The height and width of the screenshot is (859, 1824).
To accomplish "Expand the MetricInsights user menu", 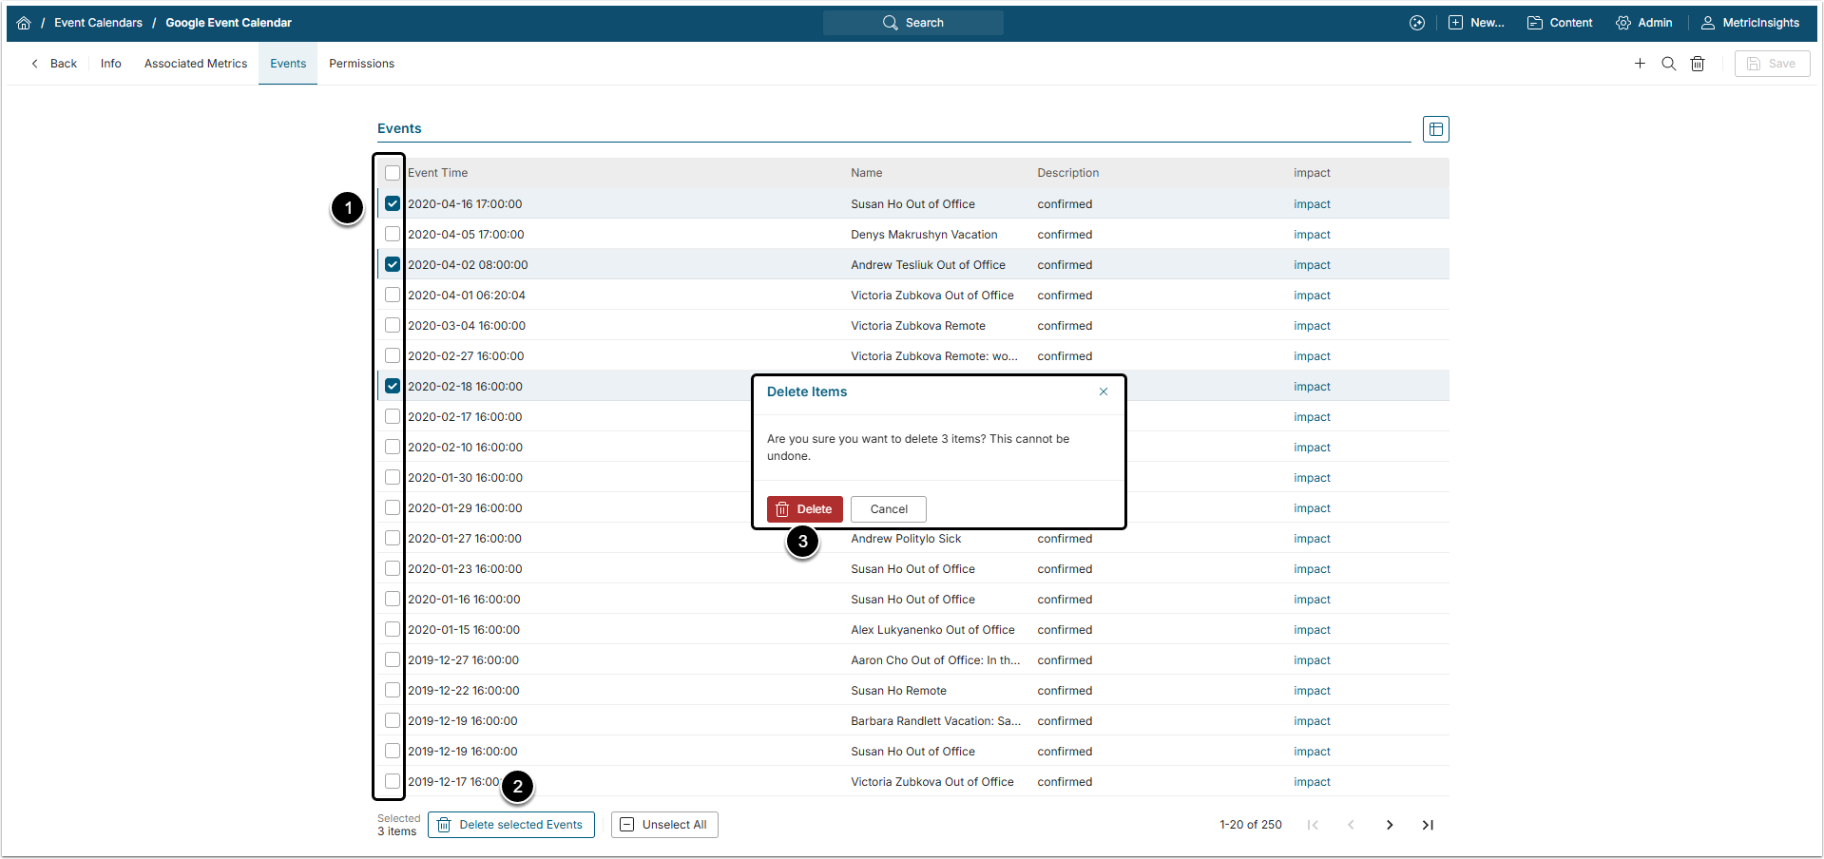I will pos(1750,23).
